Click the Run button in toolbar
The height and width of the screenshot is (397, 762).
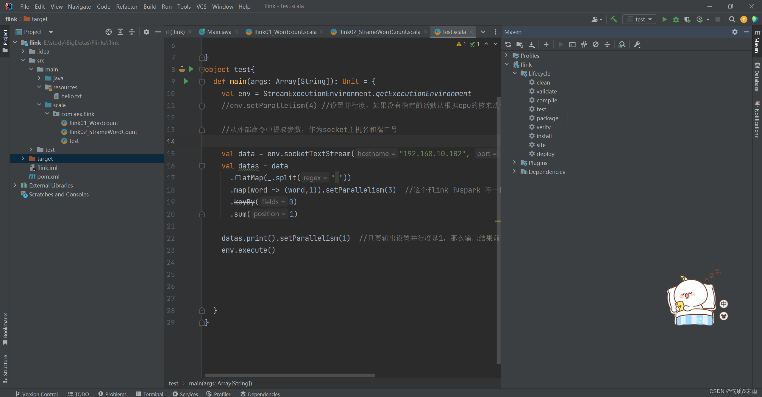[x=664, y=19]
